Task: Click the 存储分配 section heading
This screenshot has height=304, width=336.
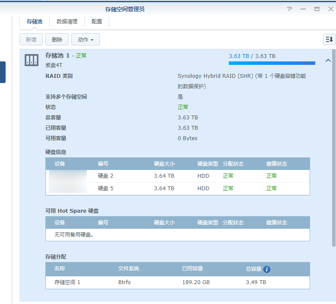Action: (56, 257)
